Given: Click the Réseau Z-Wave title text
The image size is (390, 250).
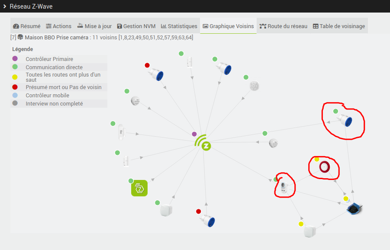Looking at the screenshot, I should pos(31,6).
